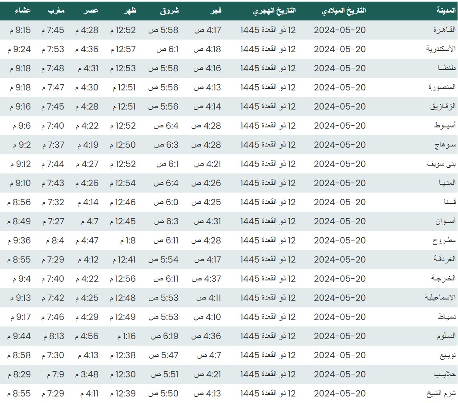Select the مغرب column header
Screen dimensions: 458x403
tap(56, 11)
